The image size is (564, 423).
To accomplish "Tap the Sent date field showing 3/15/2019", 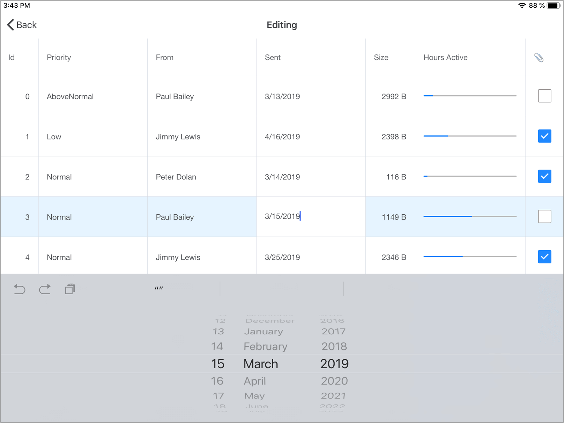I will click(283, 216).
